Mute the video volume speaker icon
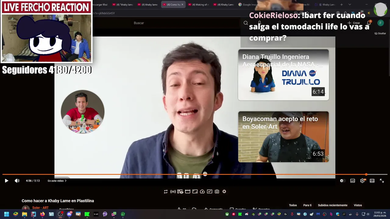390x219 pixels. click(17, 181)
